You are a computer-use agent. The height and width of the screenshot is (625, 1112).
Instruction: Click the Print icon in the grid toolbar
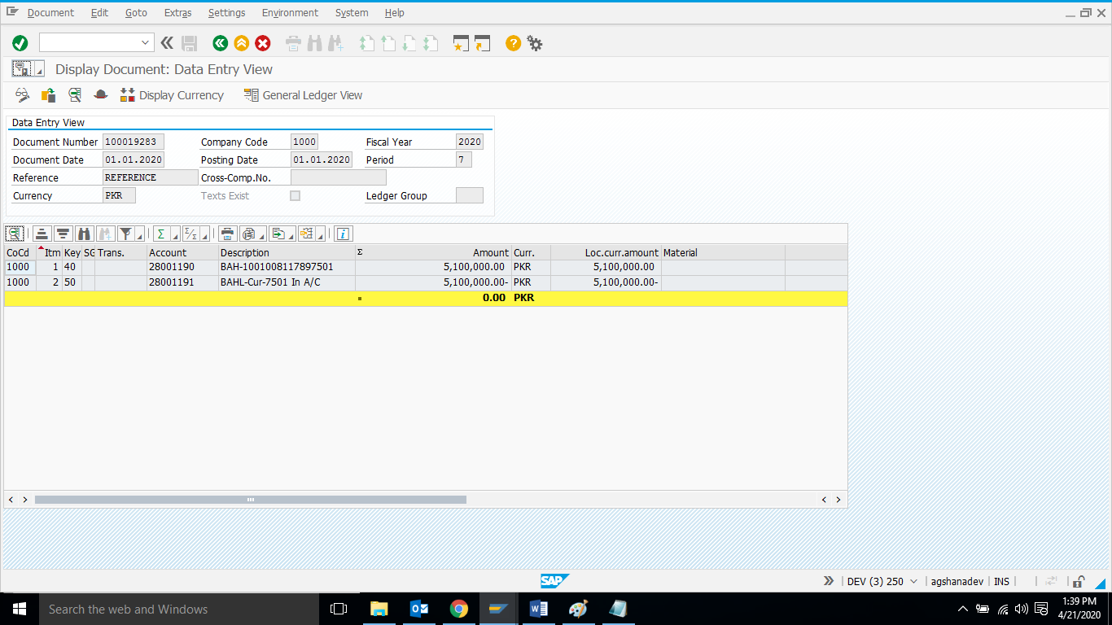(x=226, y=234)
